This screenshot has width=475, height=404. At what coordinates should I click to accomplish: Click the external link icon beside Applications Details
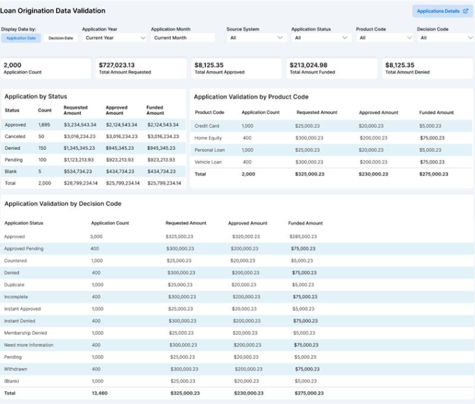(x=466, y=11)
